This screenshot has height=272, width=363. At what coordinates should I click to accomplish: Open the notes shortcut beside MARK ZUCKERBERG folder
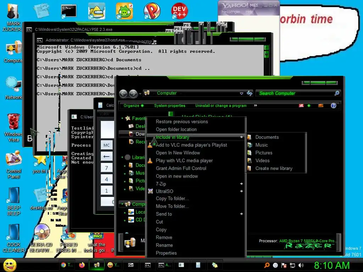[41, 11]
